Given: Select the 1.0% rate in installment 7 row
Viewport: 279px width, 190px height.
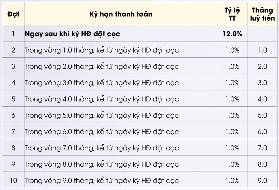Looking at the screenshot, I should click(x=232, y=131).
